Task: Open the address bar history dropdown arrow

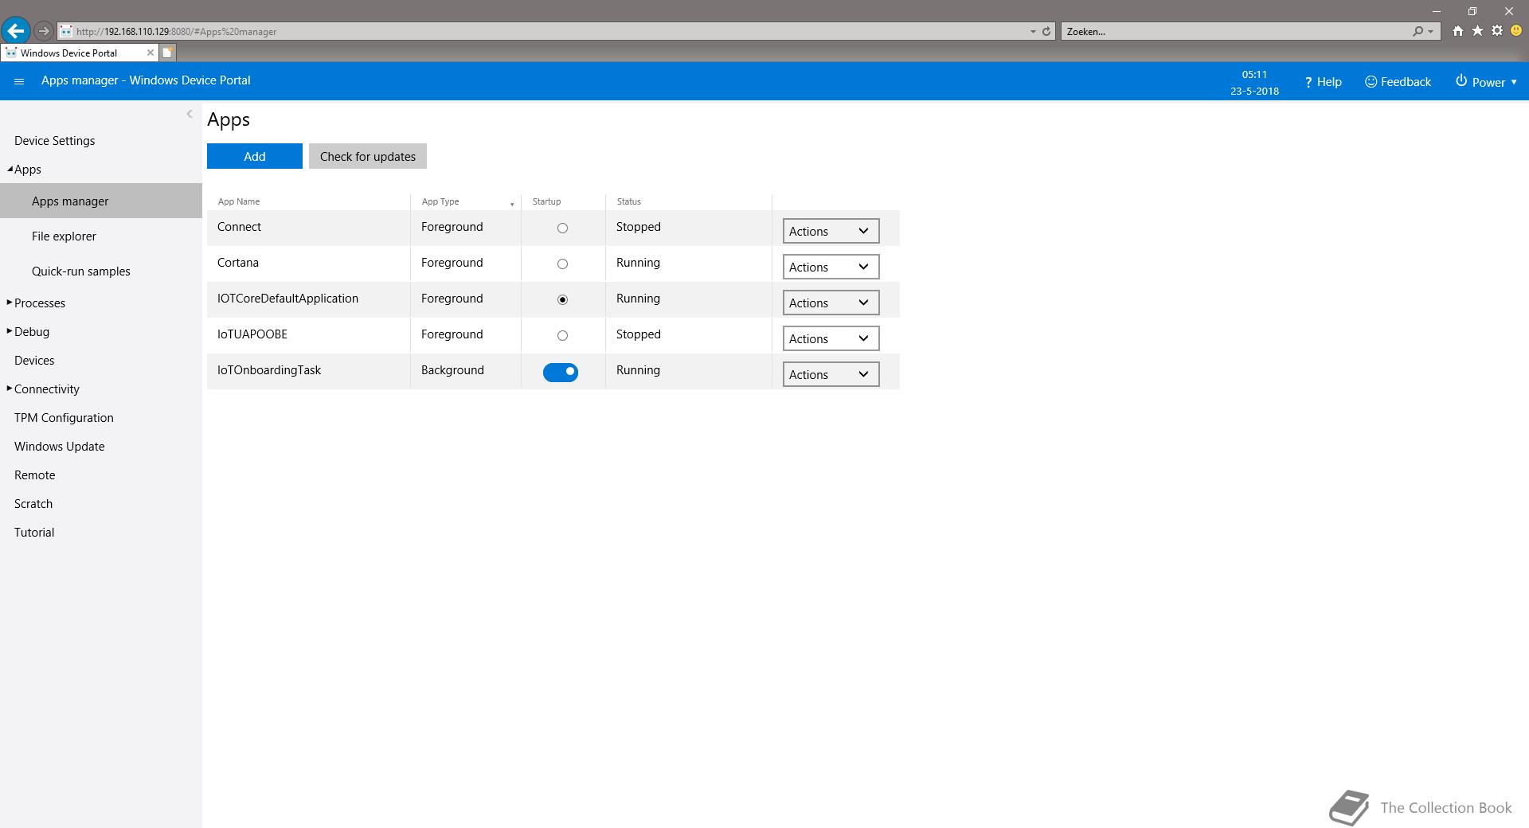Action: pos(1033,32)
